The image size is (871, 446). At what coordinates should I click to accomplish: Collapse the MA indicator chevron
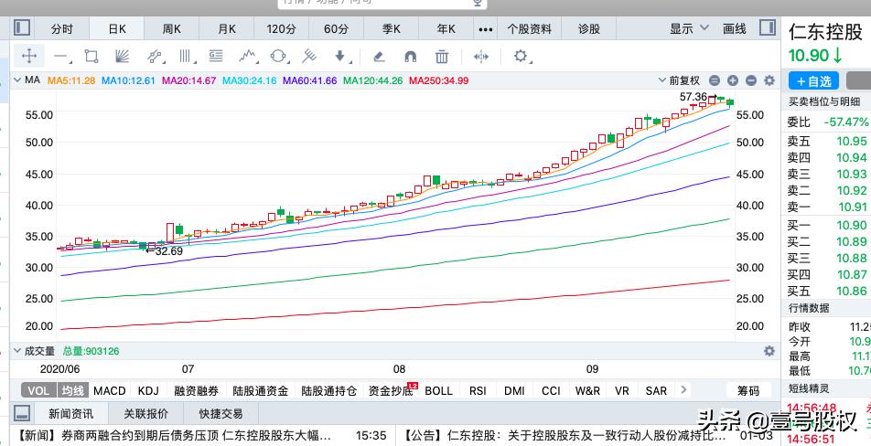[17, 80]
